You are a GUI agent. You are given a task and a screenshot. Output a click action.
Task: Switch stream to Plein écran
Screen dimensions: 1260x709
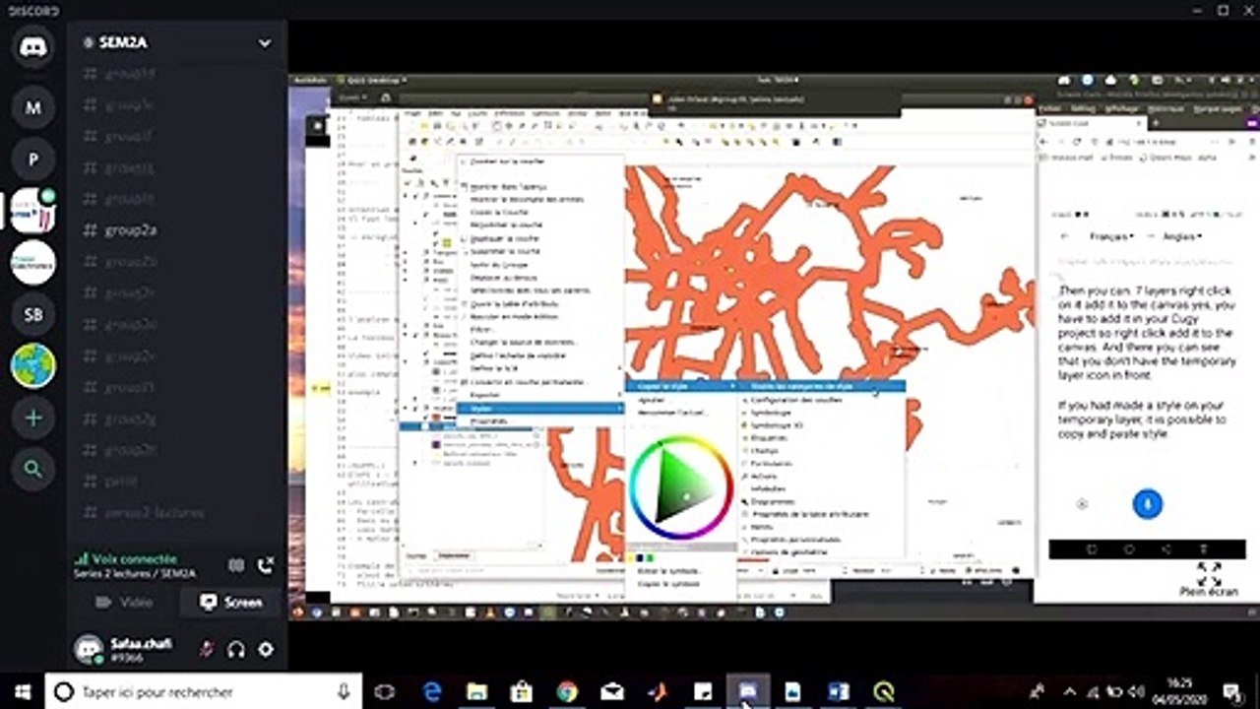click(x=1209, y=579)
